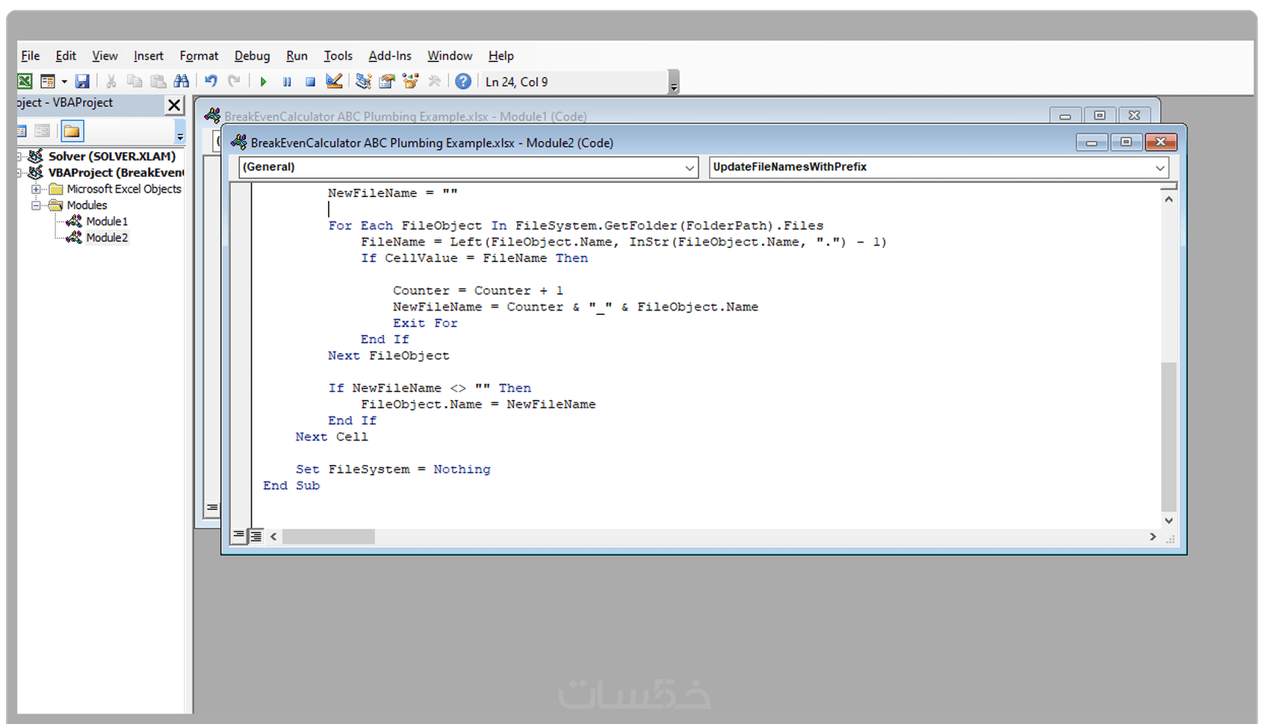
Task: Expand the Microsoft Excel Objects node
Action: tap(37, 189)
